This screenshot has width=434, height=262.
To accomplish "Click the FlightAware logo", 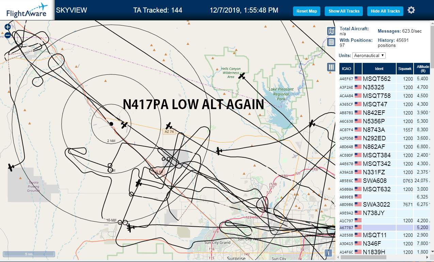I will pos(27,10).
